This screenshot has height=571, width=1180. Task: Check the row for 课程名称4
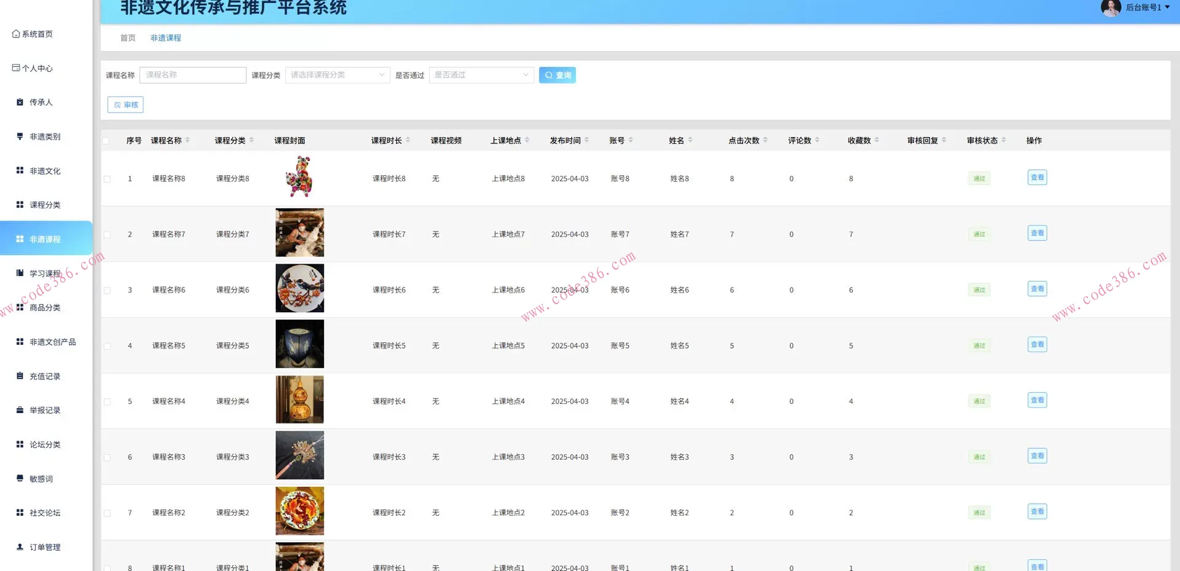107,401
